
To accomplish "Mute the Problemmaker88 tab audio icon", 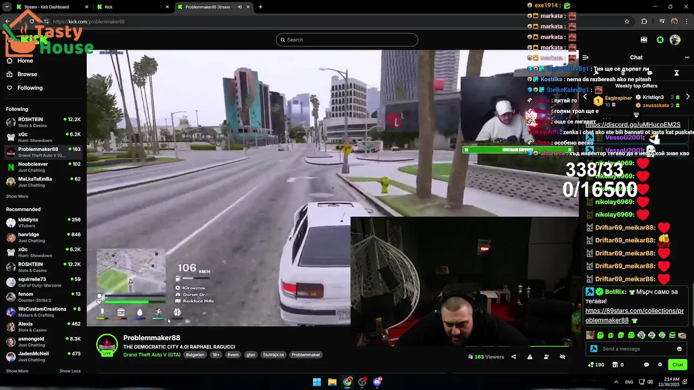I will click(x=240, y=7).
